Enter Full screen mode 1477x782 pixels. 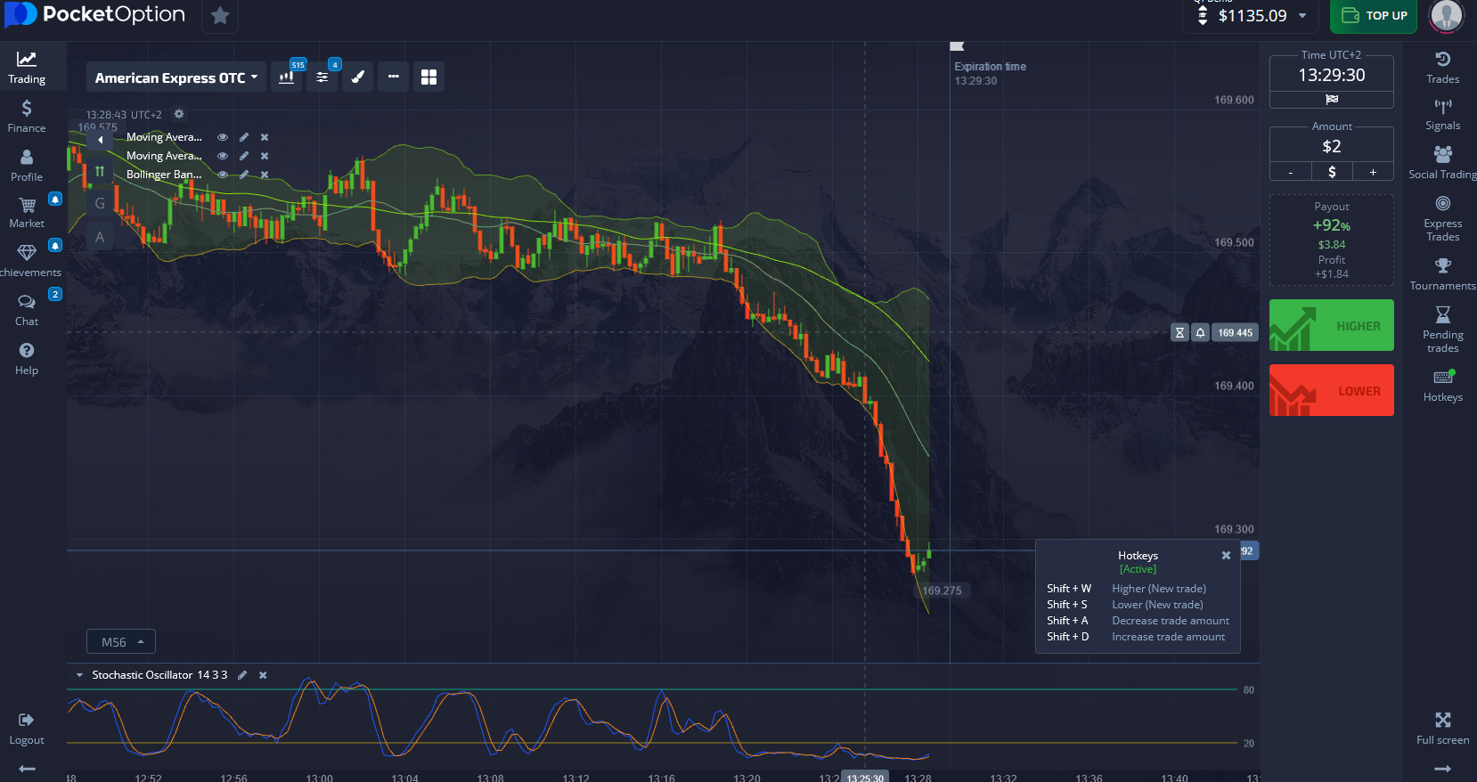coord(1442,729)
